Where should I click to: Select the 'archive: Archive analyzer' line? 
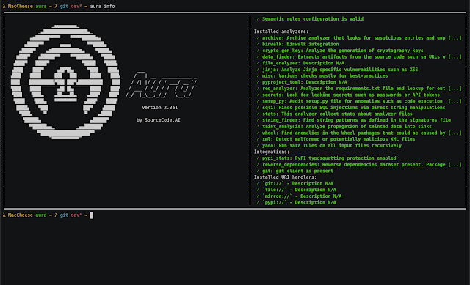pyautogui.click(x=359, y=37)
